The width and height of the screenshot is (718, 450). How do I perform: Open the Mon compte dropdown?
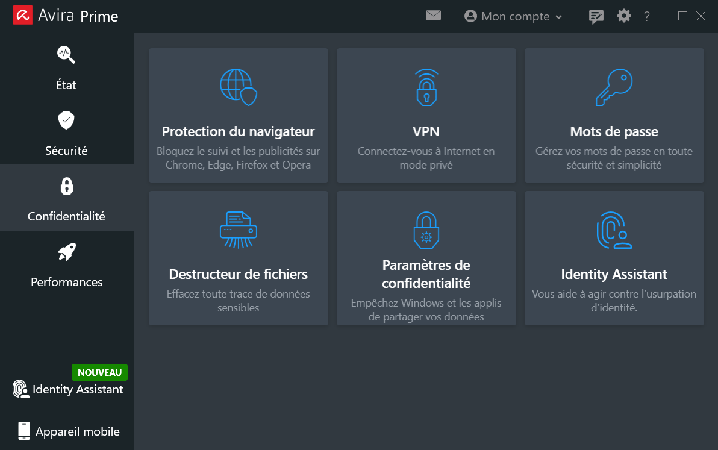[x=513, y=16]
